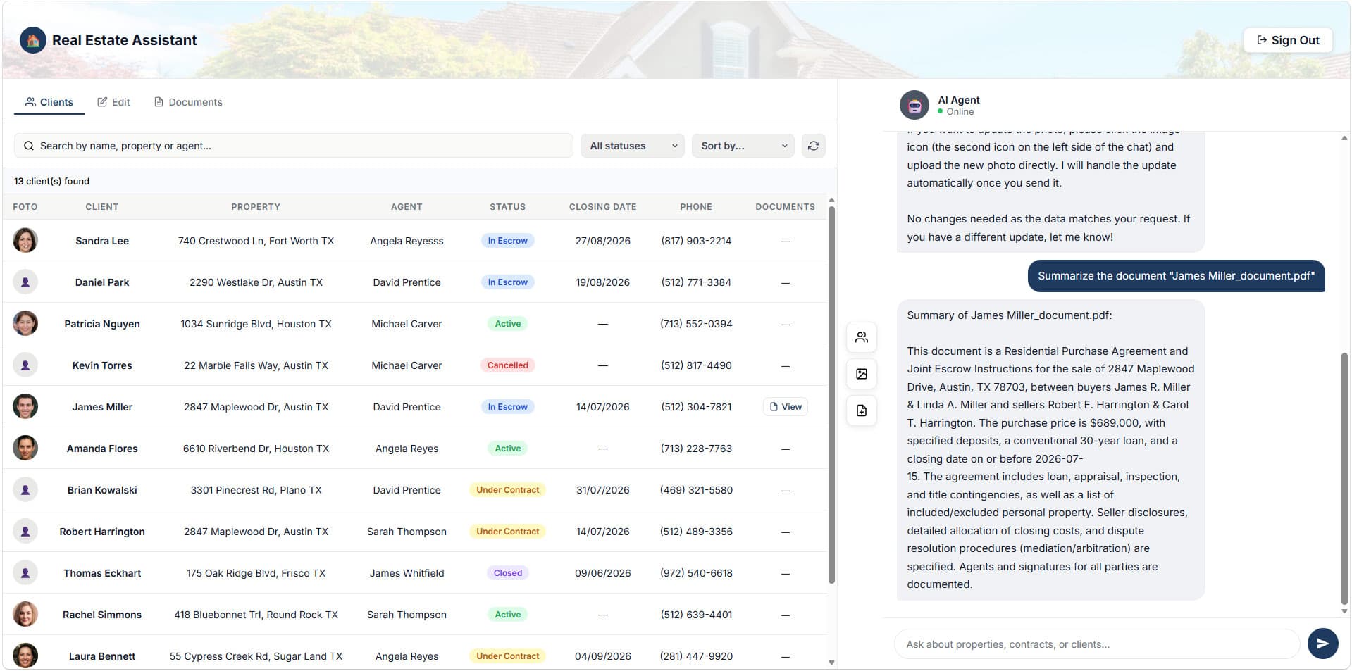This screenshot has height=671, width=1352.
Task: Open the Sort by dropdown
Action: tap(743, 146)
